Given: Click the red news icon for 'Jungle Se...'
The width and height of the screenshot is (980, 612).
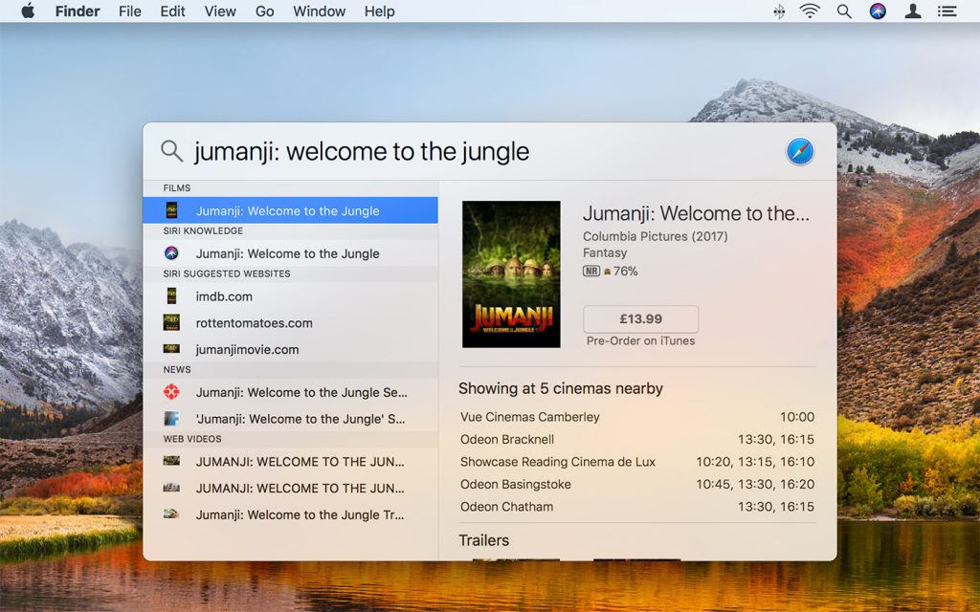Looking at the screenshot, I should 171,391.
